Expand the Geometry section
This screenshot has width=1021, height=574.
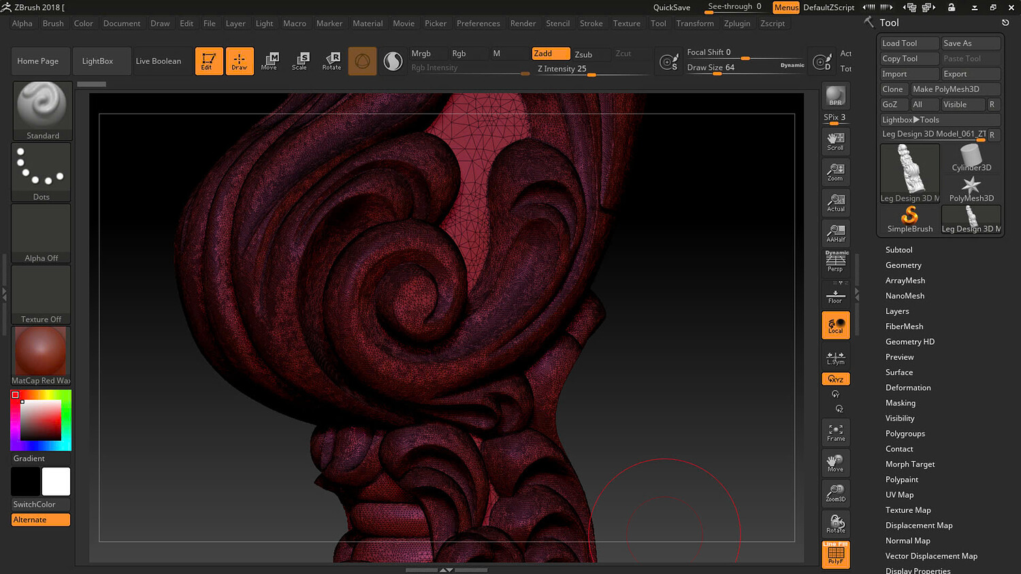tap(903, 265)
